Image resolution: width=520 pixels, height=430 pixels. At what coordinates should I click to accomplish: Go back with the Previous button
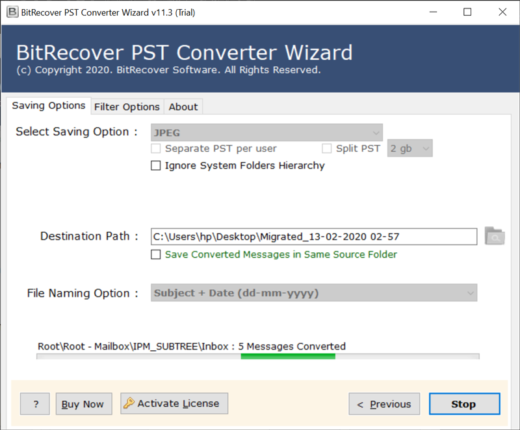coord(384,404)
